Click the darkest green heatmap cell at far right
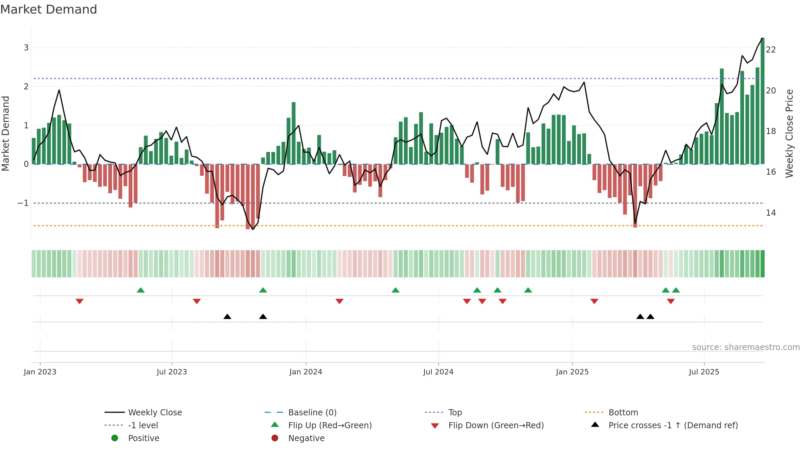 (x=763, y=264)
